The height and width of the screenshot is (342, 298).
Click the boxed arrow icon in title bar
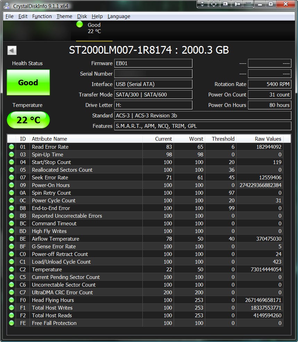tap(226, 4)
